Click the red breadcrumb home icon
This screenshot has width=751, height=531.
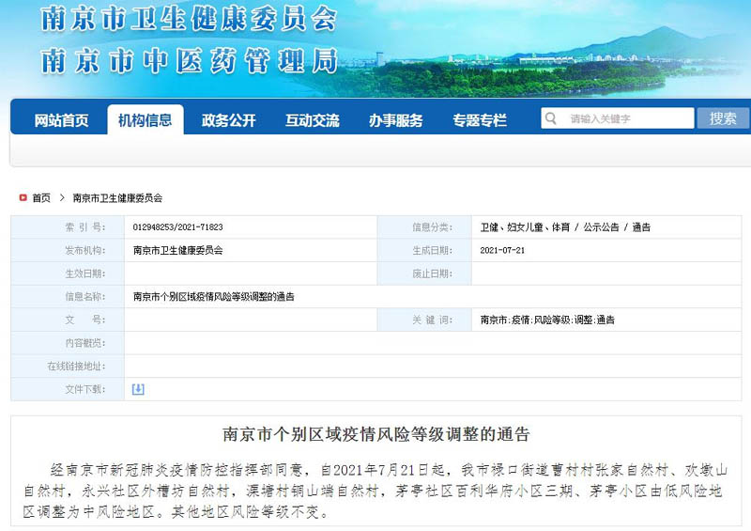(23, 197)
